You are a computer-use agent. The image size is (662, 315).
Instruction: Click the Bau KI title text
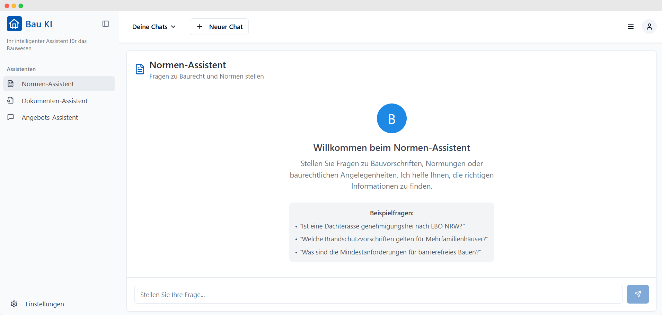click(x=39, y=24)
